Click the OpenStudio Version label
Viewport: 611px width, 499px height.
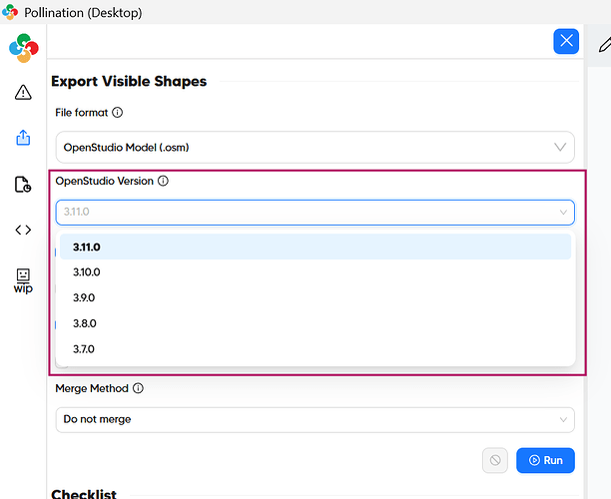click(x=105, y=181)
